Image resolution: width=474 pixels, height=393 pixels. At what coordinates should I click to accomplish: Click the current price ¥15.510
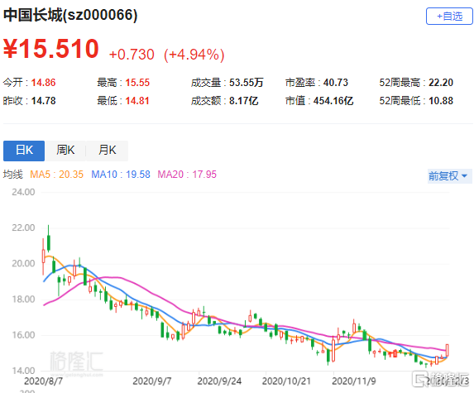tap(51, 48)
